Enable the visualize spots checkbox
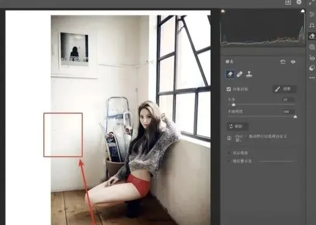This screenshot has width=316, height=225. click(228, 161)
